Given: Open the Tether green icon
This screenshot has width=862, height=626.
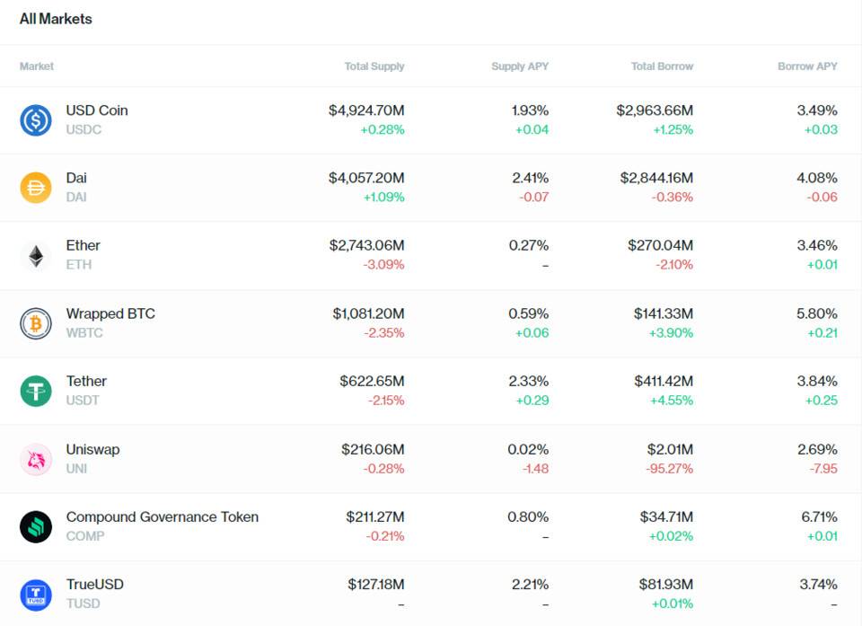Looking at the screenshot, I should pyautogui.click(x=36, y=391).
